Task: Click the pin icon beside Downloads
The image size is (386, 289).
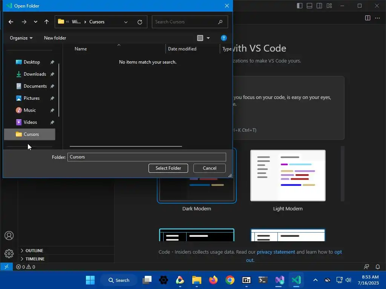Action: 52,74
